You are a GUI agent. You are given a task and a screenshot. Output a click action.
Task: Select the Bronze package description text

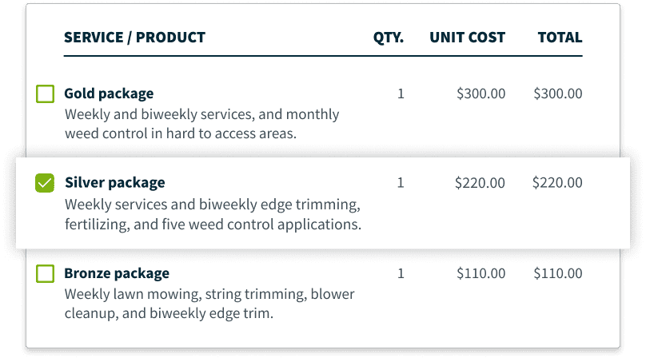click(209, 304)
